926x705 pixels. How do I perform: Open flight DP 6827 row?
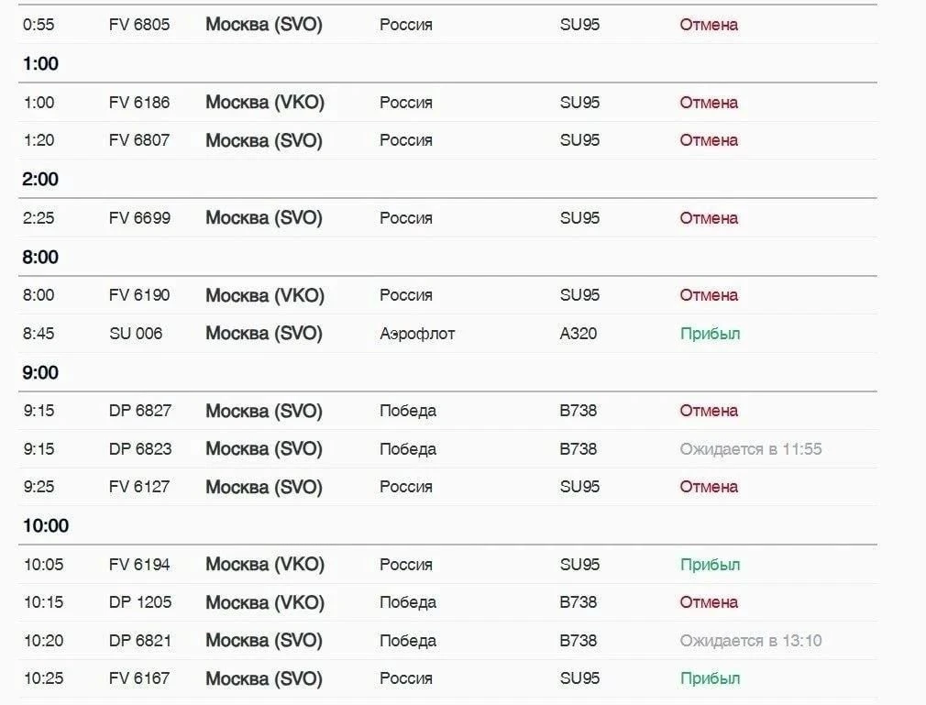click(447, 411)
